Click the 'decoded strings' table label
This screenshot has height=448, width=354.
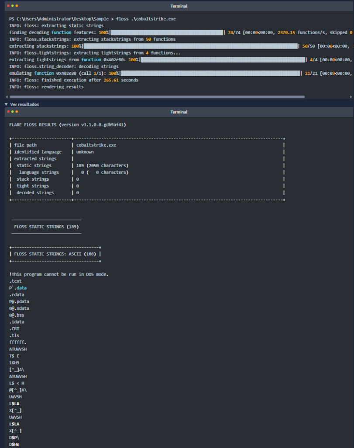(35, 193)
